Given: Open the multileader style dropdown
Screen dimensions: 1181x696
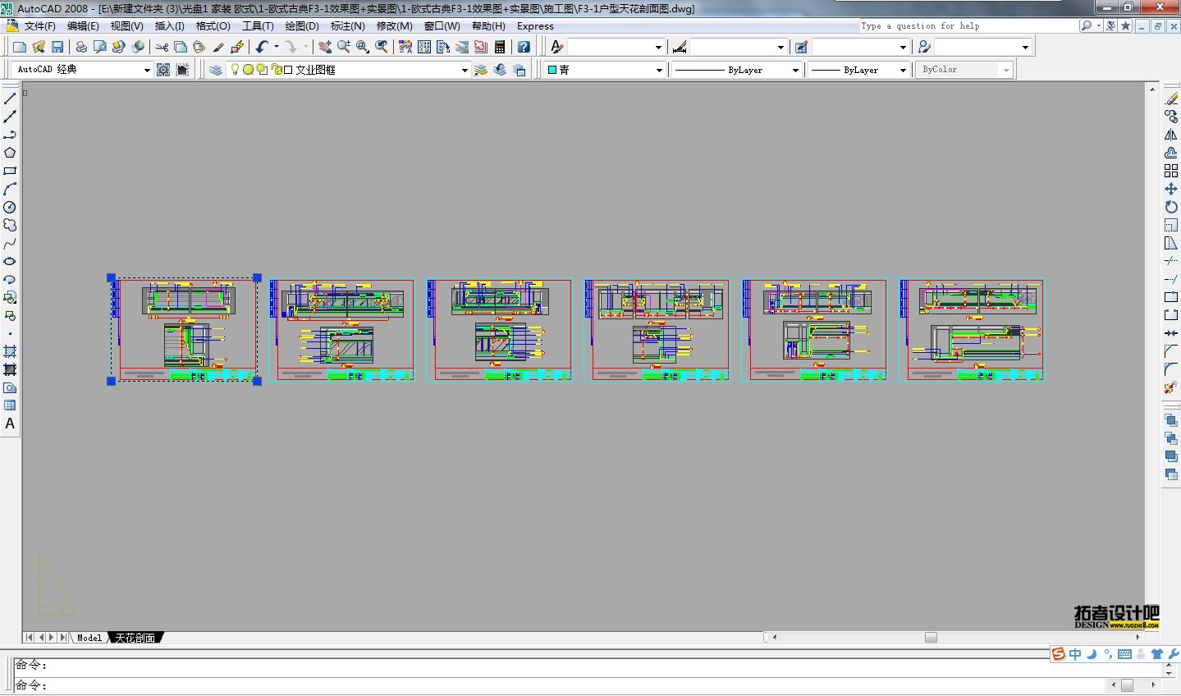Looking at the screenshot, I should point(982,48).
